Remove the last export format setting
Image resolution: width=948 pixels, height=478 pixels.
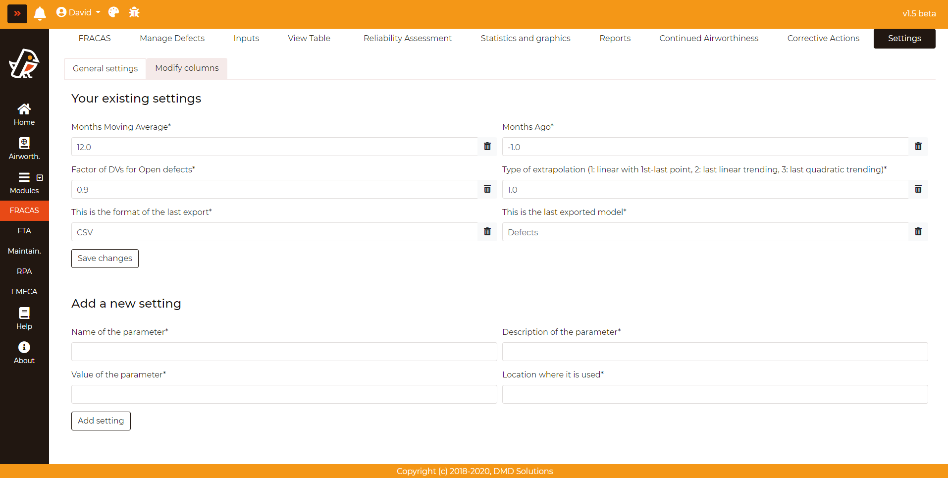[x=487, y=232]
